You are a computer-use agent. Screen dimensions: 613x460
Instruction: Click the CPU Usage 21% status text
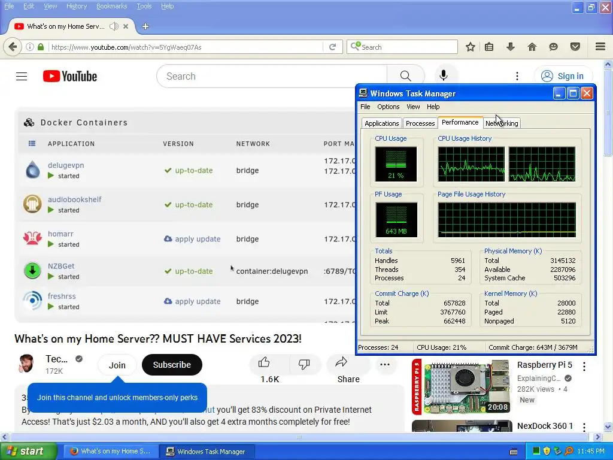(x=441, y=347)
